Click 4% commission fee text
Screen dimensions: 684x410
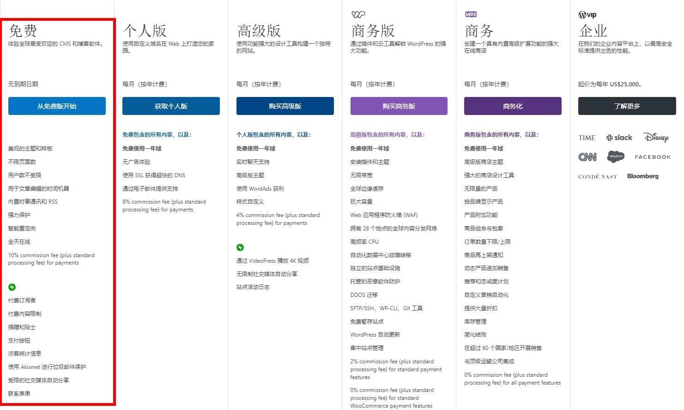coord(278,219)
